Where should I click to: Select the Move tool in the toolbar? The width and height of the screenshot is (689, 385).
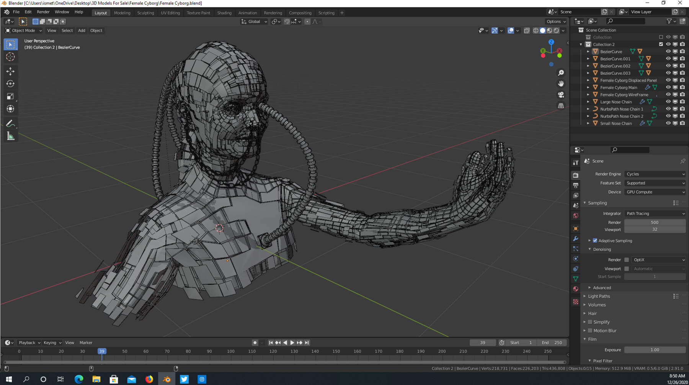pos(10,71)
